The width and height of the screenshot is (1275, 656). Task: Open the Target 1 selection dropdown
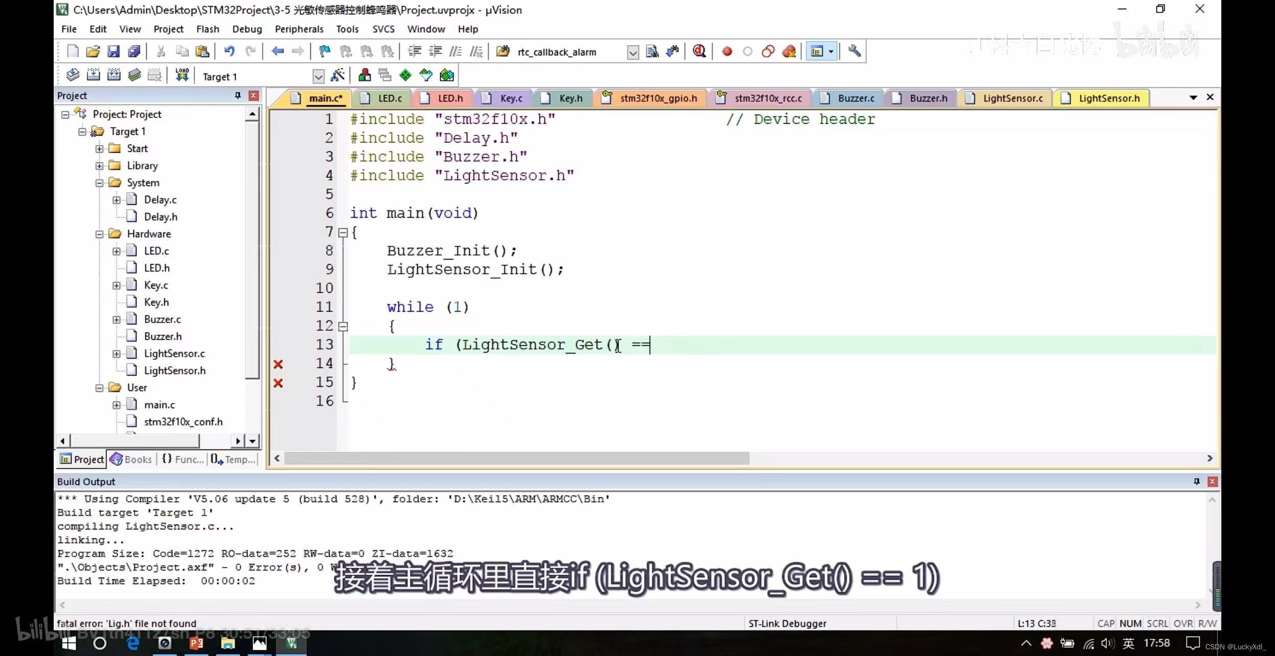(318, 77)
